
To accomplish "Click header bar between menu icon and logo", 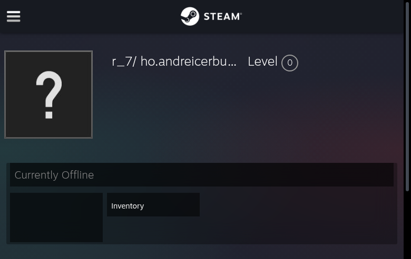I will (101, 16).
